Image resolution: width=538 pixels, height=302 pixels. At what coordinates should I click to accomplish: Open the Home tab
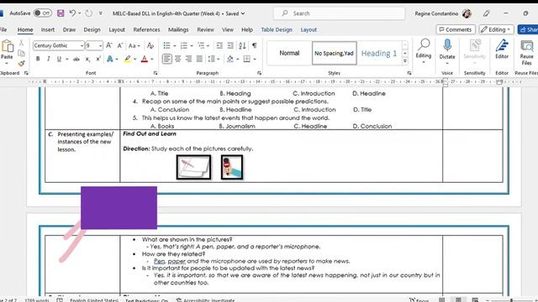(25, 30)
